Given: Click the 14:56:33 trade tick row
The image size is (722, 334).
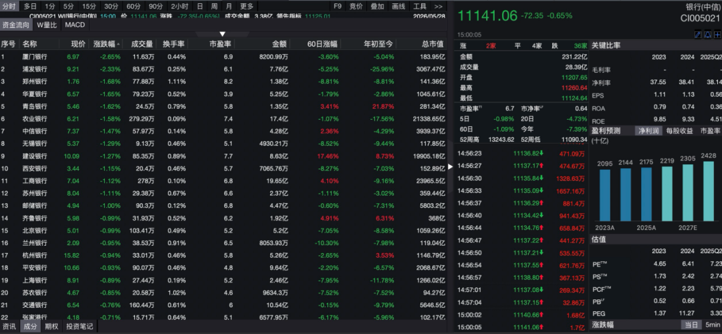Looking at the screenshot, I should click(x=521, y=190).
